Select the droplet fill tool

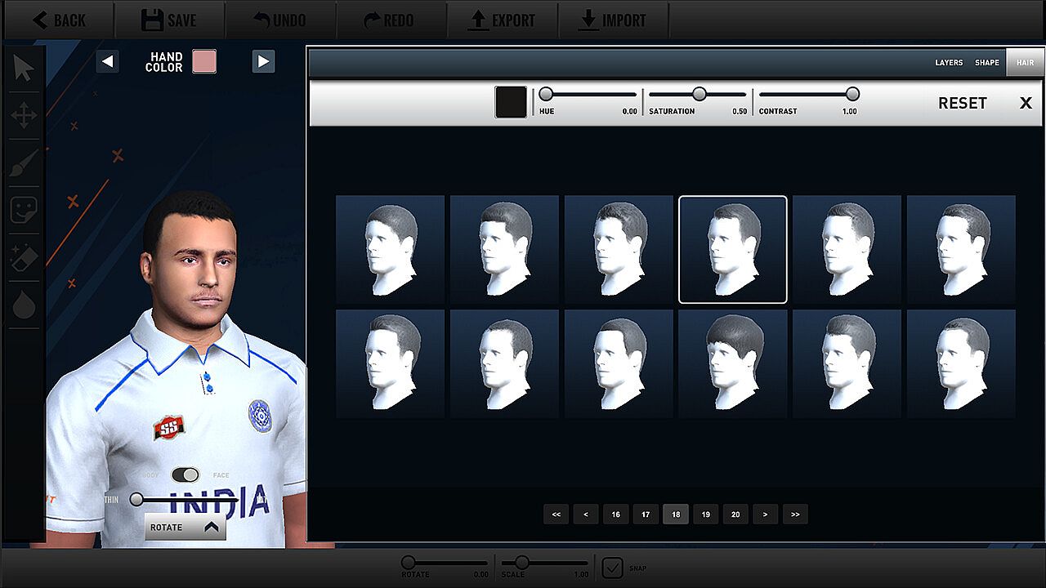coord(24,305)
